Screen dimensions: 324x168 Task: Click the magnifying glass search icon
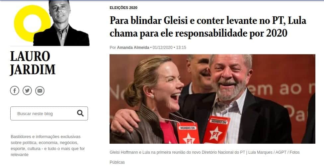80,113
